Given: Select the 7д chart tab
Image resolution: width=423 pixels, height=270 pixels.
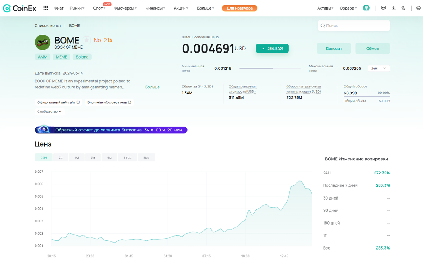Looking at the screenshot, I should [61, 158].
